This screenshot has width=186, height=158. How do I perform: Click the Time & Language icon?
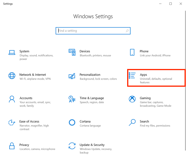click(x=72, y=99)
